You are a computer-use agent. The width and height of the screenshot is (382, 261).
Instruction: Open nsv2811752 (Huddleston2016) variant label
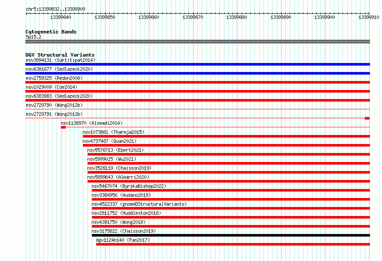126,213
